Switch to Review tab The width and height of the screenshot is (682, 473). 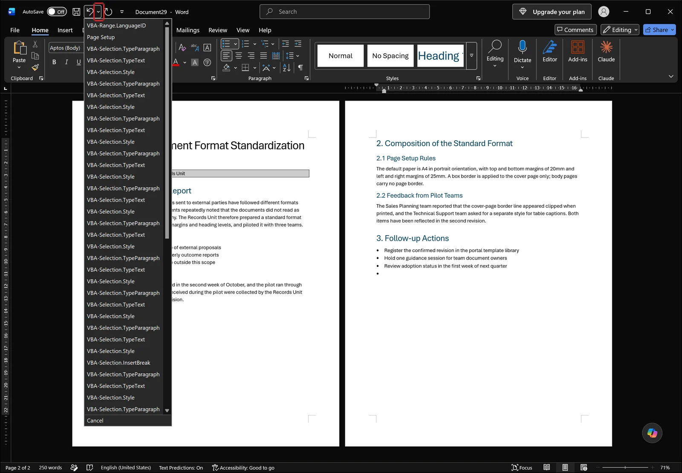[x=218, y=30]
